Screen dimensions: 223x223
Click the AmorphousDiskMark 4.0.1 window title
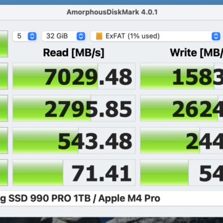[x=112, y=12]
